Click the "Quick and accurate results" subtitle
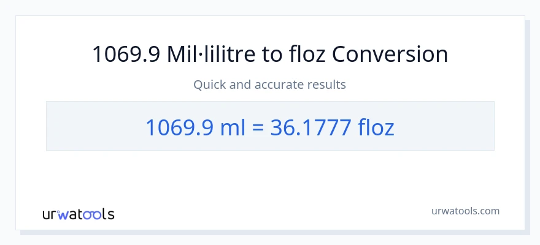 pos(270,85)
